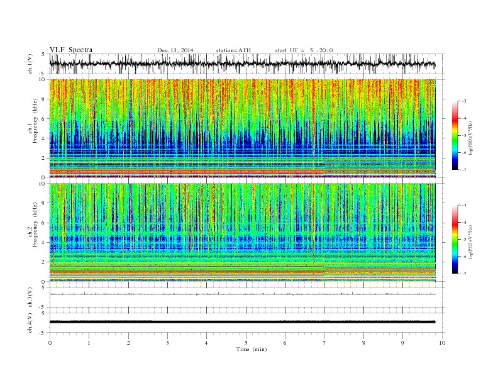Click the "ch.3(V)" axis label

click(30, 298)
